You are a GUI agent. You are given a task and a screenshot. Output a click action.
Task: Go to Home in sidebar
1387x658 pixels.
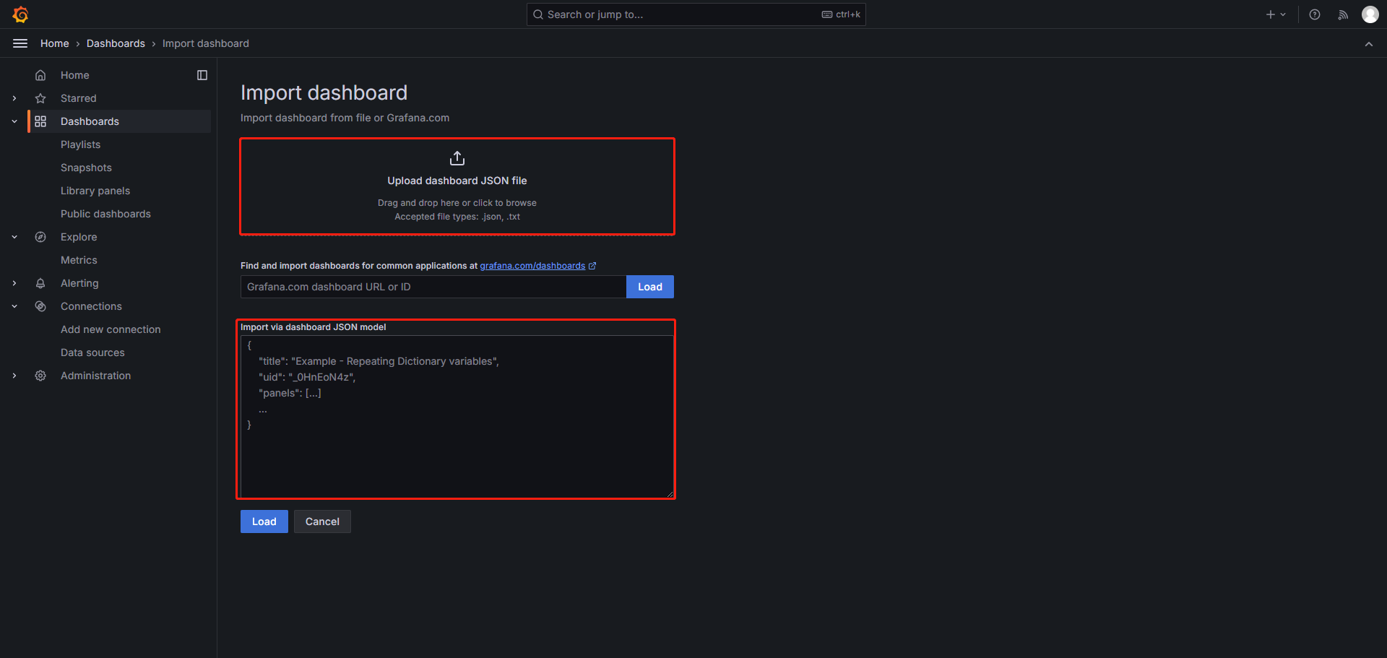click(x=75, y=75)
